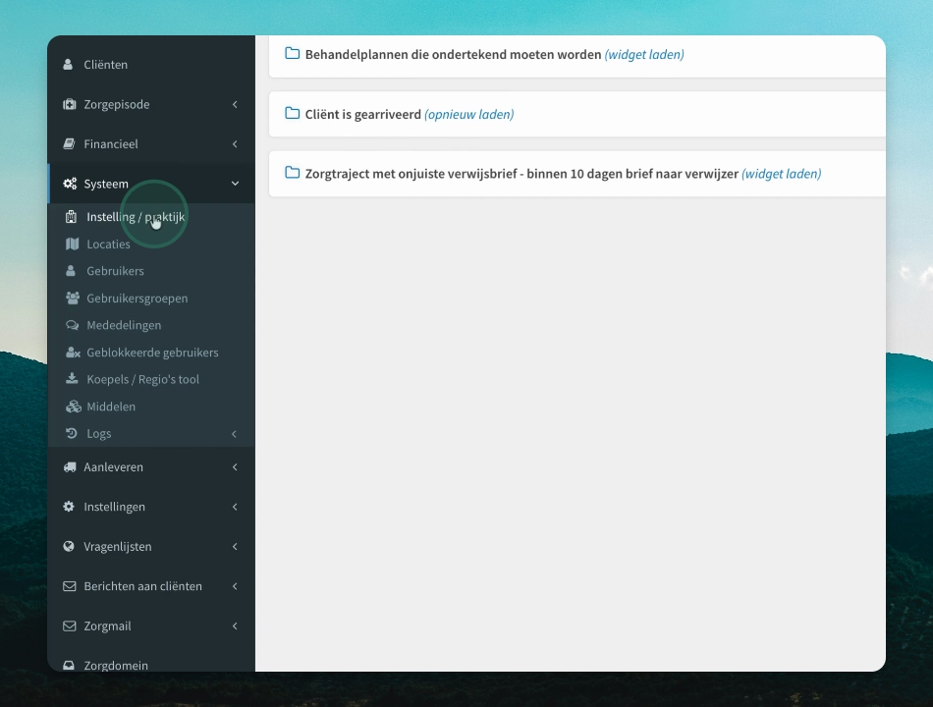The image size is (933, 707).
Task: Expand the Logs submenu arrow
Action: click(234, 434)
